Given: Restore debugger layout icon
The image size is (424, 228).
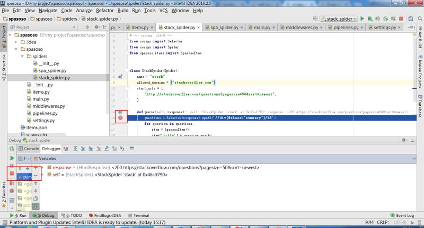Looking at the screenshot, I should (x=12, y=200).
